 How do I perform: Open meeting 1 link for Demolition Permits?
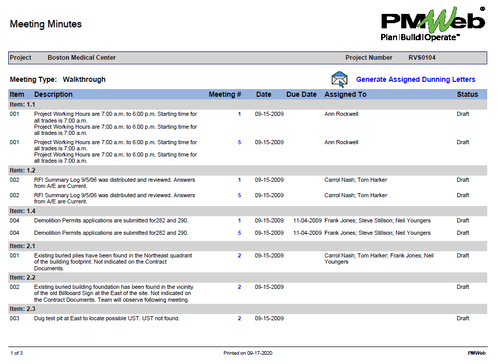(239, 220)
